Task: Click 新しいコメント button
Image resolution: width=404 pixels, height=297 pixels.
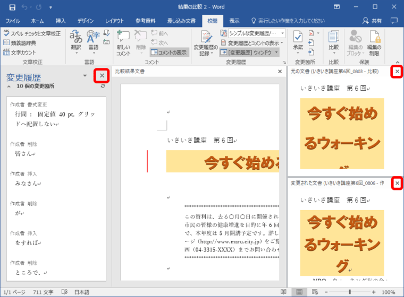Action: (123, 42)
